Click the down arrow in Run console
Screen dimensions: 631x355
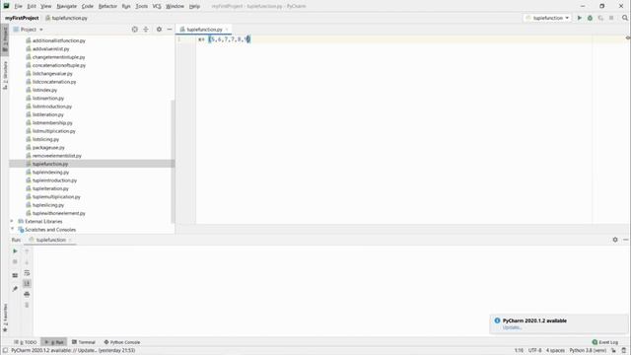point(27,262)
